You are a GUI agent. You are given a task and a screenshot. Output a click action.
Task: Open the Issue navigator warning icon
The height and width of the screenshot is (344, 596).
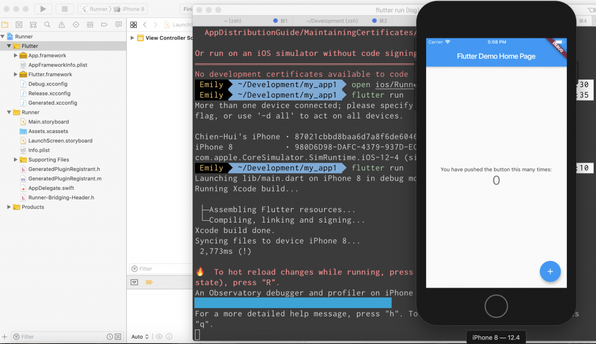click(x=62, y=24)
